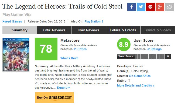Click the green 78 Metascore box
Screen dimensions: 178x105
point(46,49)
